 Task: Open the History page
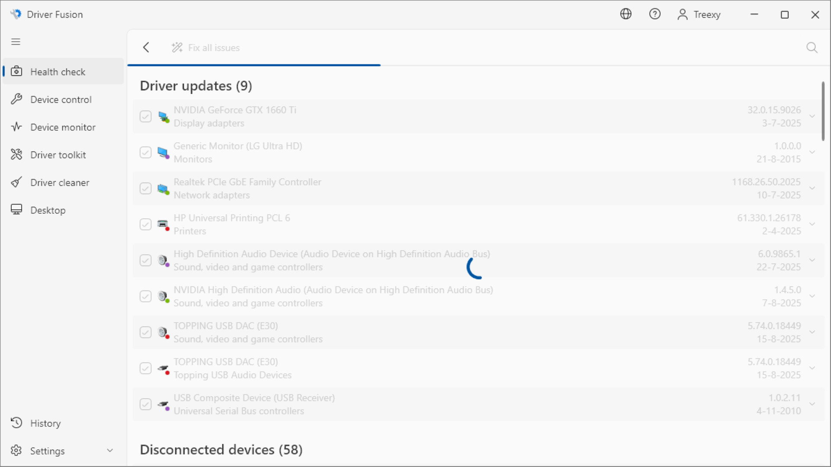point(45,423)
